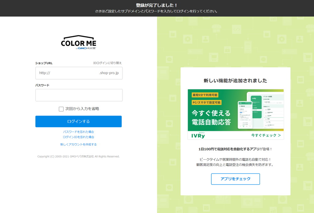Click 今すぐチェック on the IVRy banner
The image size is (314, 213).
click(x=266, y=135)
